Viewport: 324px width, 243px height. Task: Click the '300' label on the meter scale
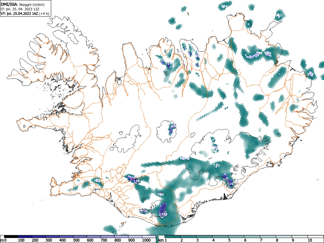49,240
